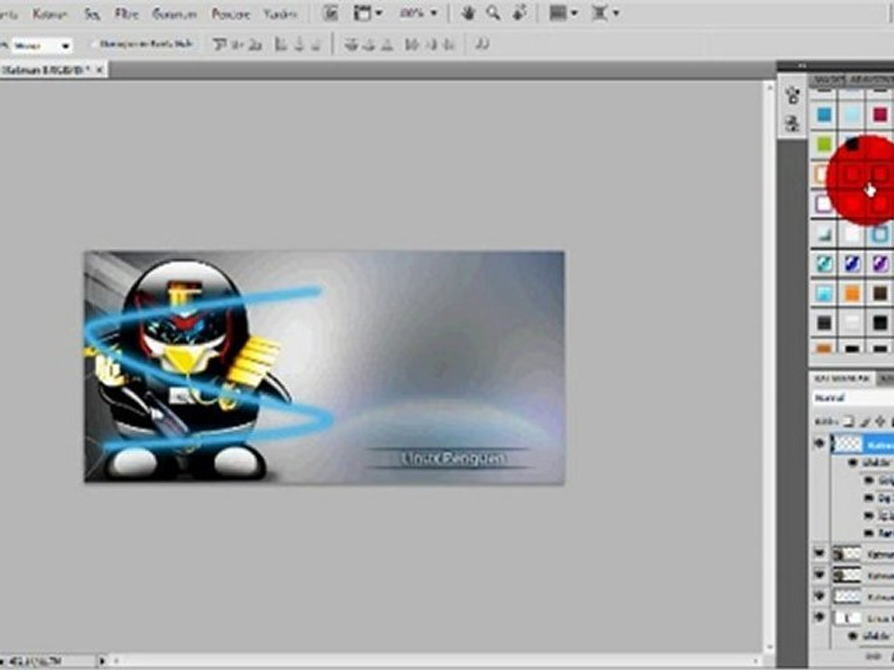Click distribute vertical centers icon
This screenshot has height=670, width=894.
click(369, 45)
